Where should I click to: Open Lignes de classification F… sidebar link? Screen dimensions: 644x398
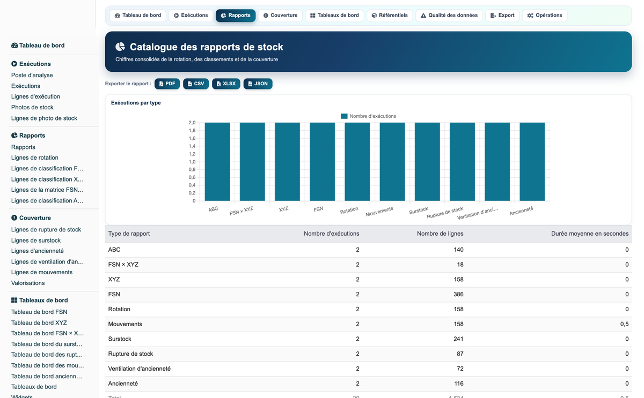point(47,169)
